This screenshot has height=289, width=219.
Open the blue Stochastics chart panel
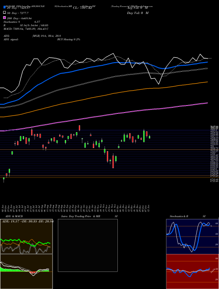click(192, 236)
